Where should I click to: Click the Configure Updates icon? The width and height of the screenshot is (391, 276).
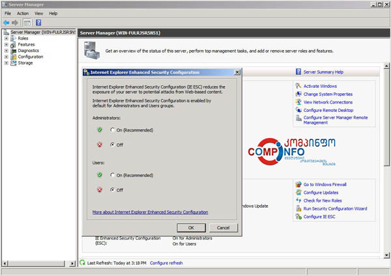pos(298,192)
